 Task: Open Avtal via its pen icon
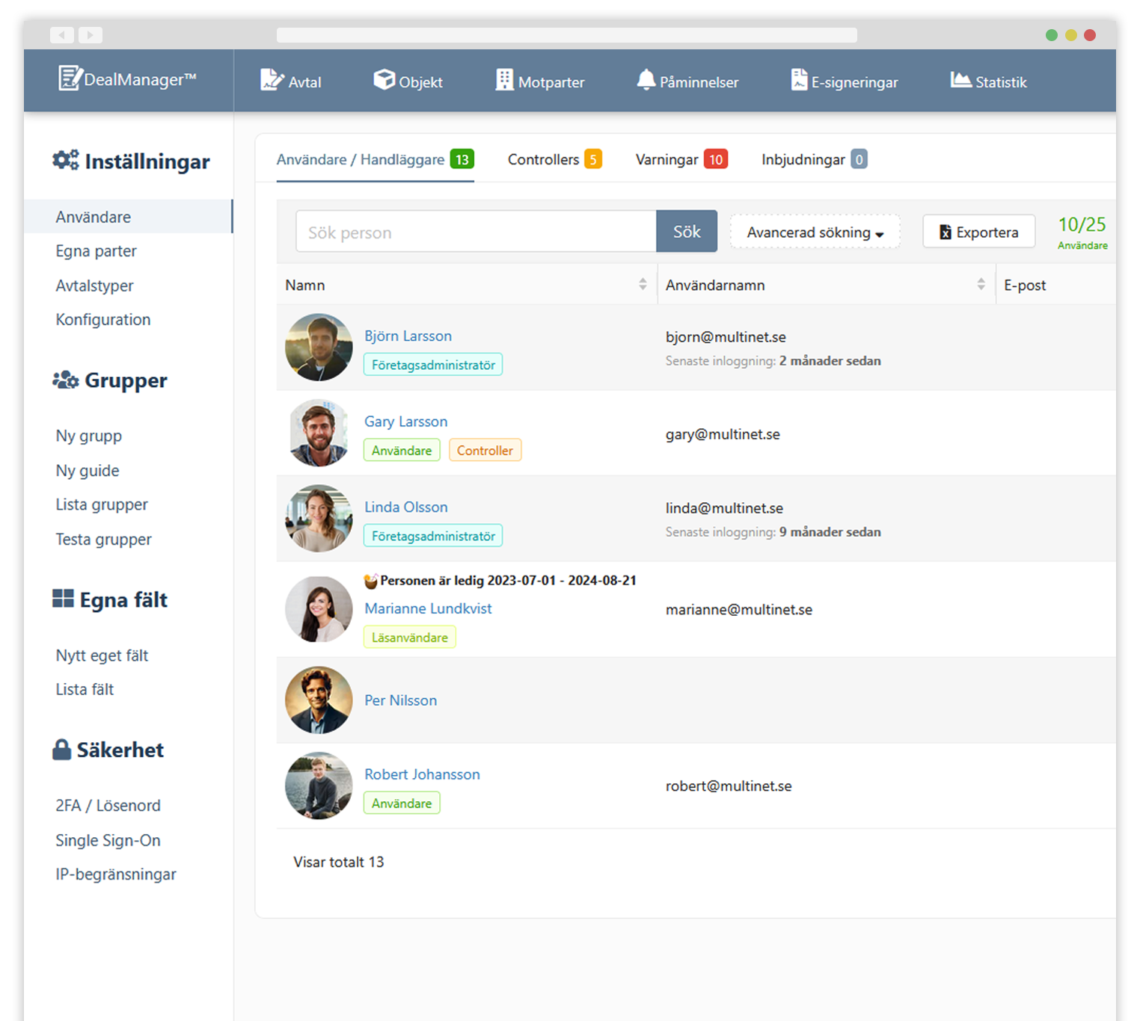pos(272,80)
